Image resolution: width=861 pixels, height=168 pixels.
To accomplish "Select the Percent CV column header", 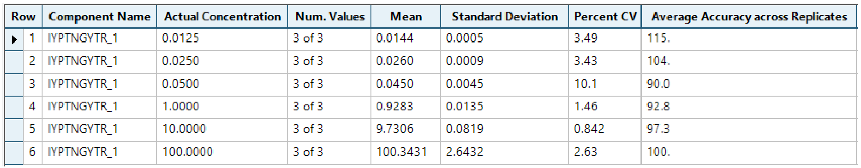I will click(605, 16).
